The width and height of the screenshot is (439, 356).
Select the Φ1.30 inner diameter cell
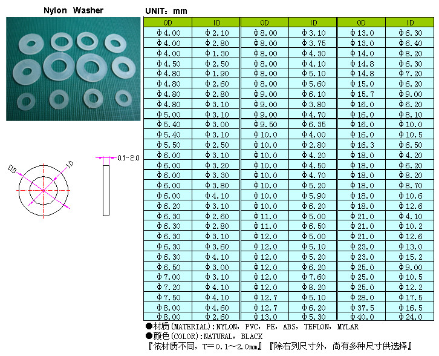click(x=216, y=53)
